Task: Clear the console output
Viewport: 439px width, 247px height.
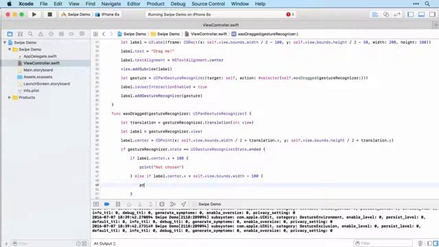Action: pos(420,244)
